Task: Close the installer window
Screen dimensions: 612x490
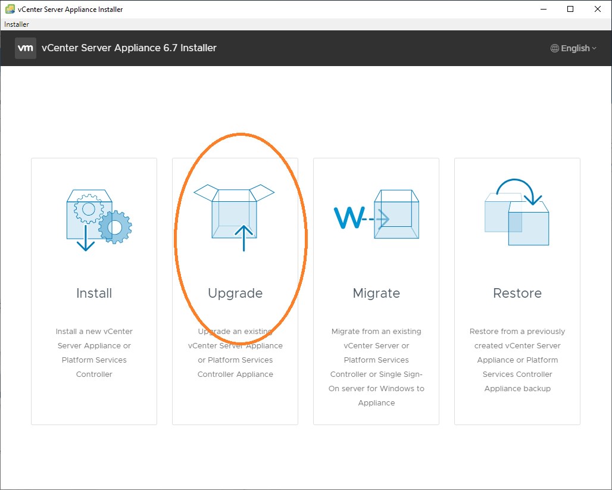Action: (598, 9)
